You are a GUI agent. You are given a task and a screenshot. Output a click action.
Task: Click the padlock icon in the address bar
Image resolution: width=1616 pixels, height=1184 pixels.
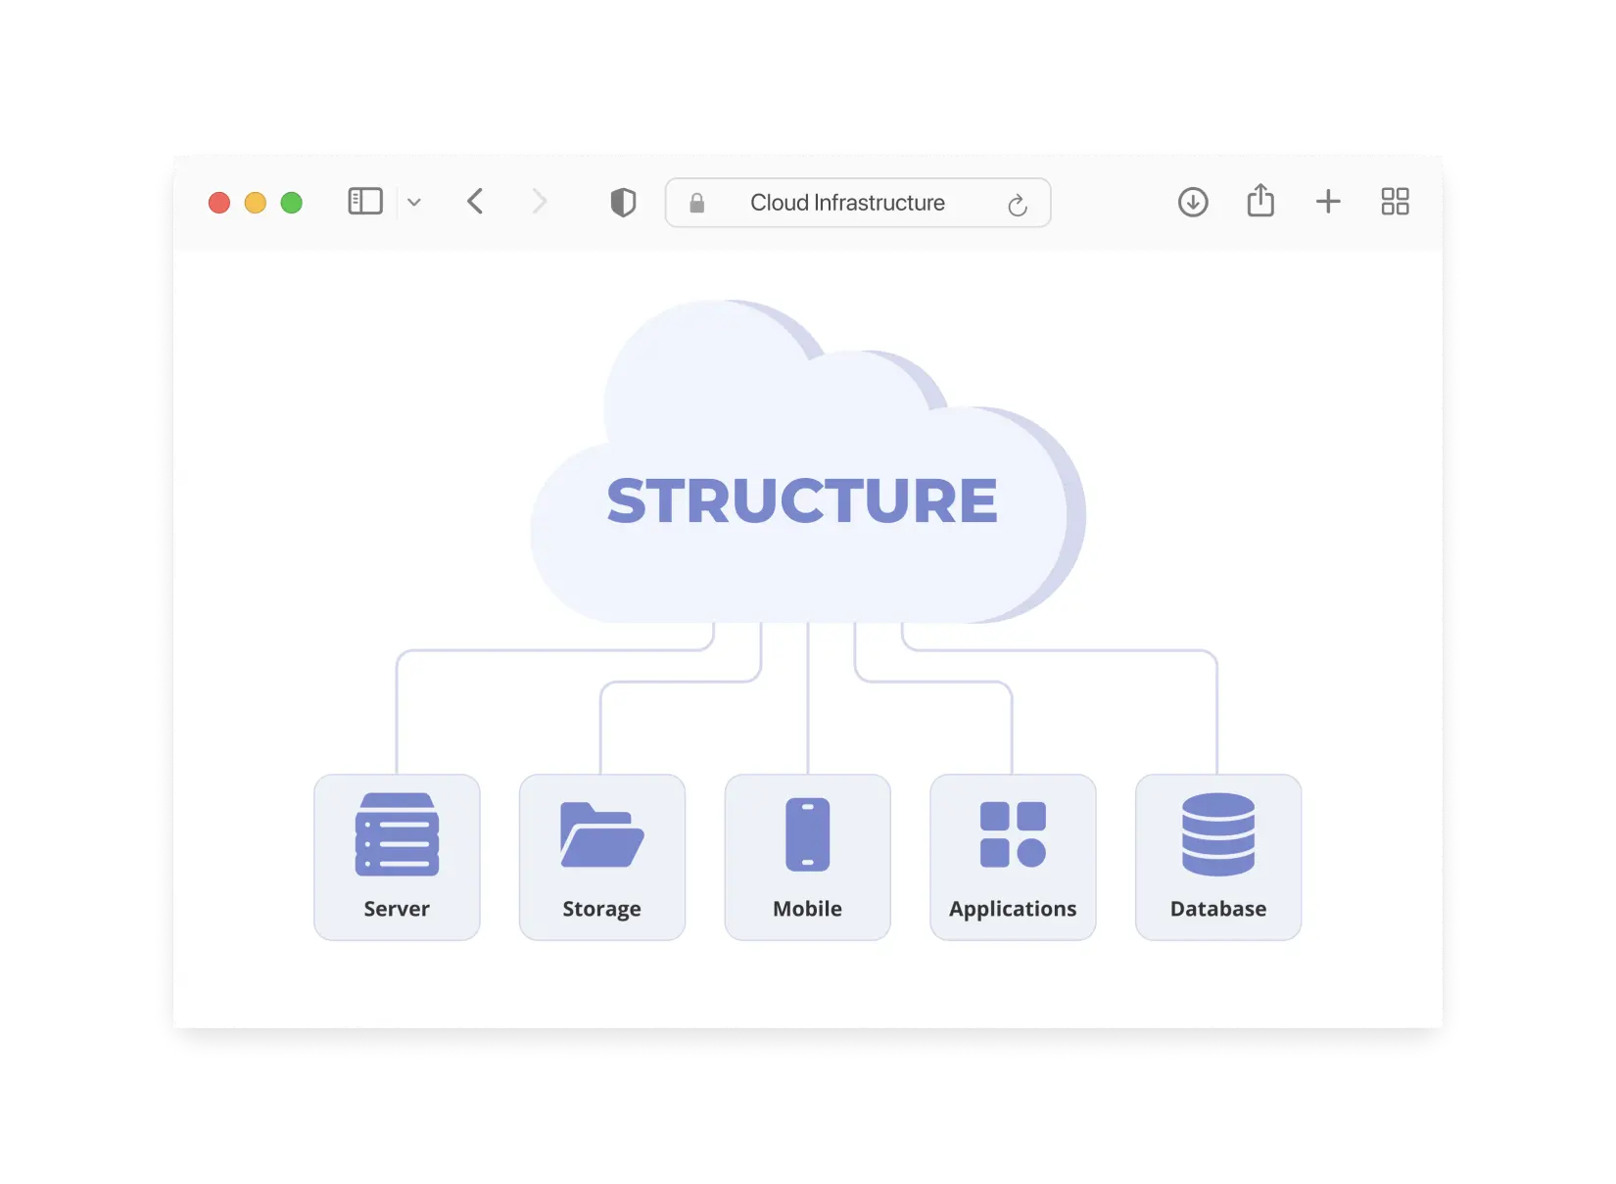(x=697, y=202)
